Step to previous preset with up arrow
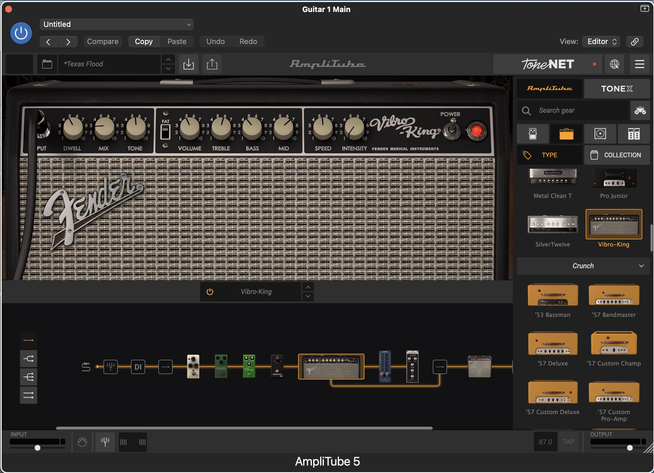The width and height of the screenshot is (654, 473). pos(168,60)
